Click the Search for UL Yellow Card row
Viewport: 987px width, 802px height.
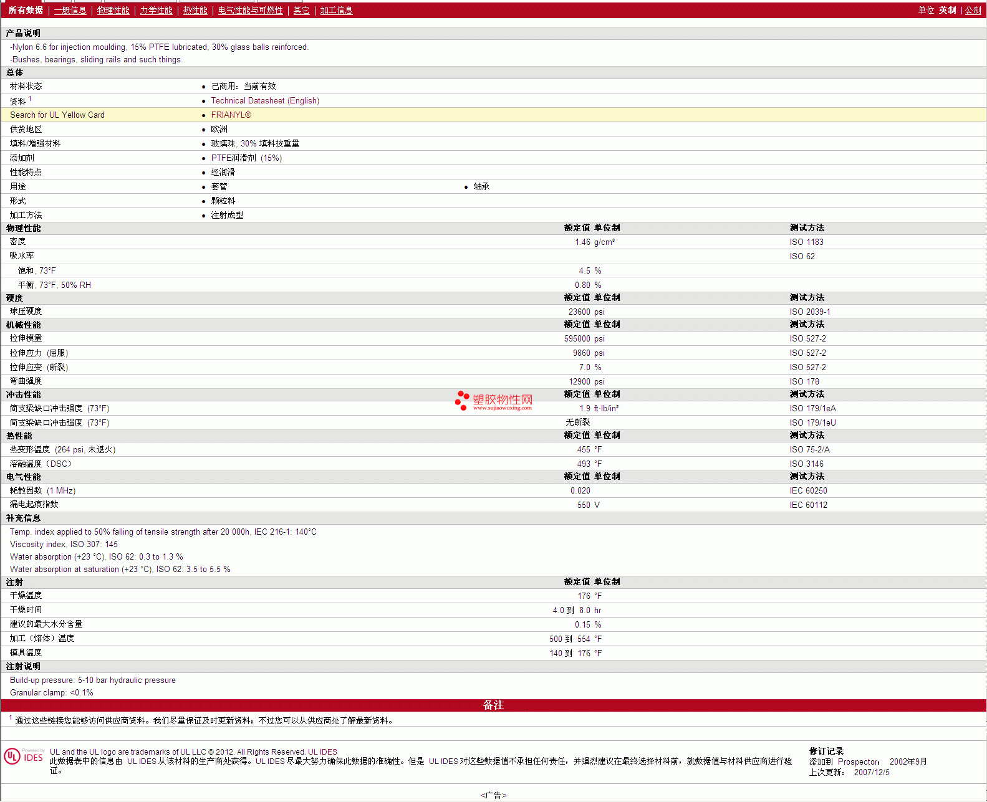[x=57, y=115]
